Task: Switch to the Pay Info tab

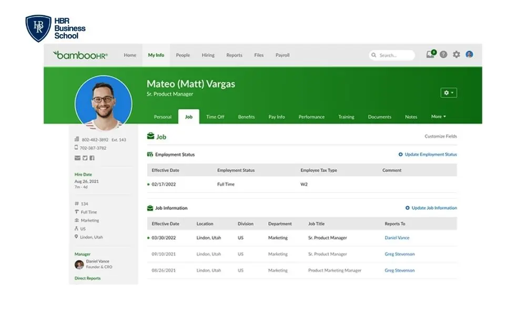Action: click(x=277, y=117)
